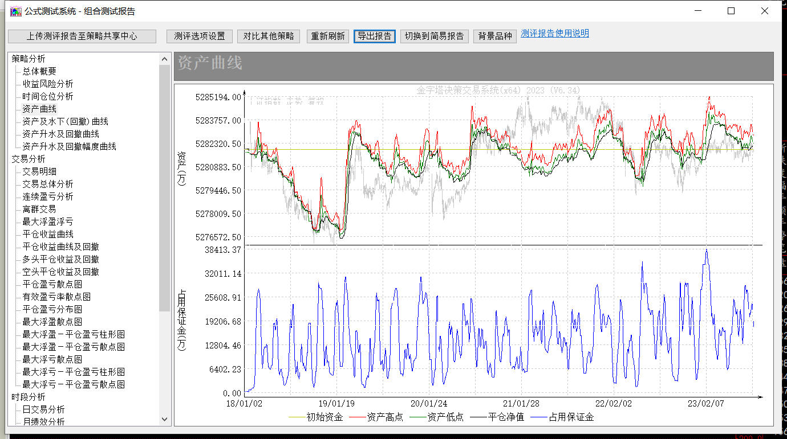787x439 pixels.
Task: Open the 测评报告使用说明 link
Action: (555, 34)
